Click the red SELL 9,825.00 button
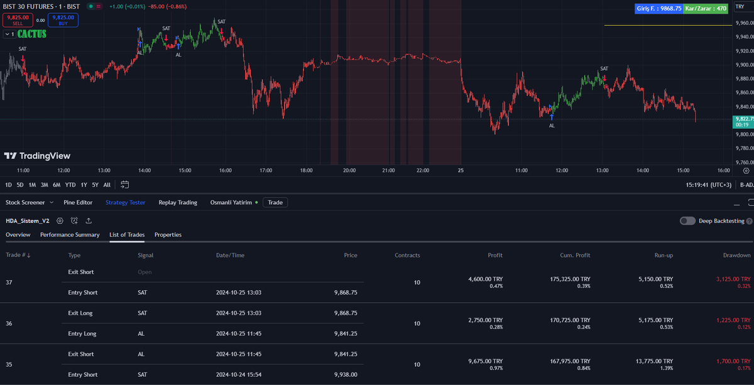The height and width of the screenshot is (385, 754). point(18,20)
